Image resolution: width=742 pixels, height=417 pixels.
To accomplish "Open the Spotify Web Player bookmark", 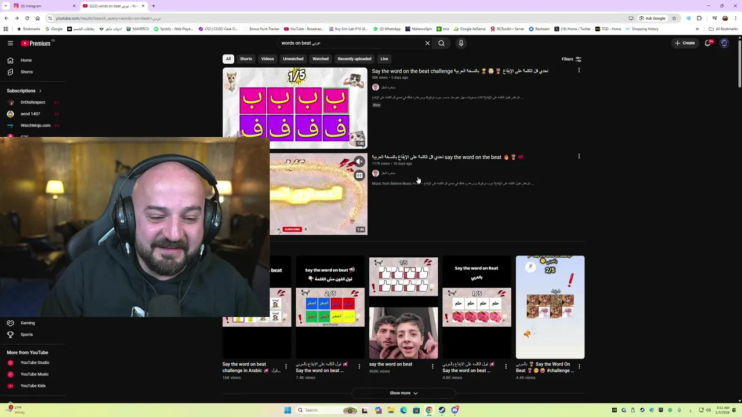I will [x=173, y=29].
